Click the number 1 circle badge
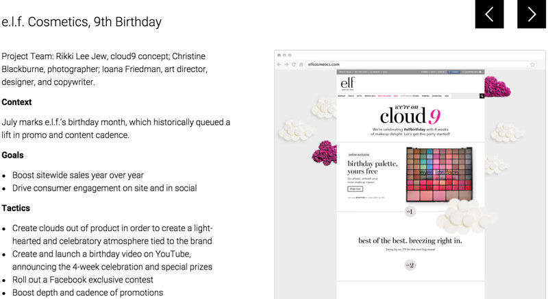548x299 pixels. point(410,211)
